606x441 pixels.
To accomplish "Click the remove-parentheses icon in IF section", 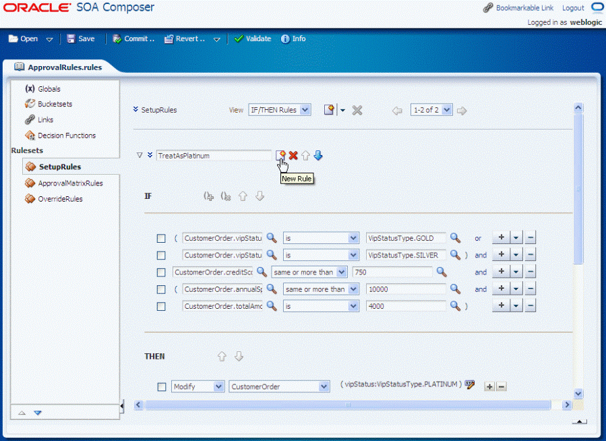I will (x=226, y=196).
